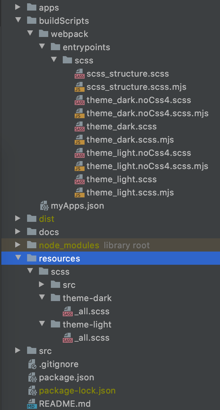
Task: Click the package.json file icon
Action: click(x=32, y=377)
